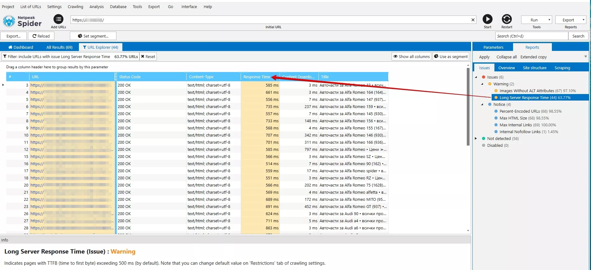This screenshot has width=591, height=270.
Task: Click Show all columns
Action: click(411, 56)
